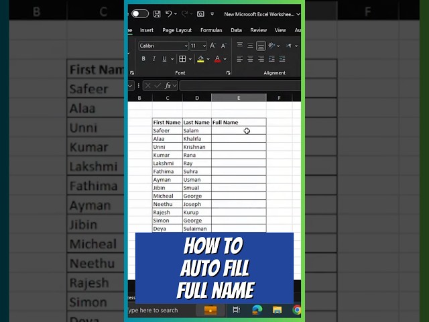The image size is (429, 322).
Task: Toggle Bold formatting
Action: coord(143,59)
